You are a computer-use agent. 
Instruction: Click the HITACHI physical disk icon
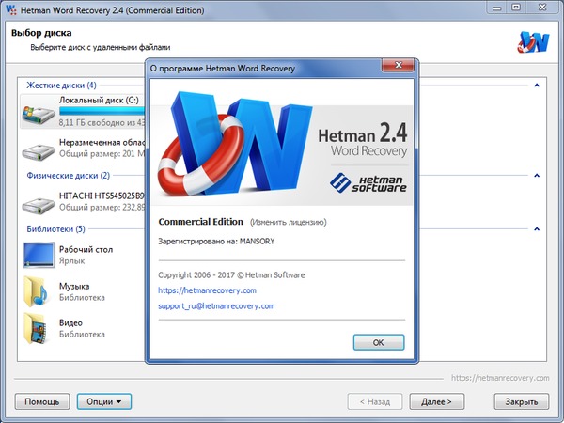[x=38, y=203]
